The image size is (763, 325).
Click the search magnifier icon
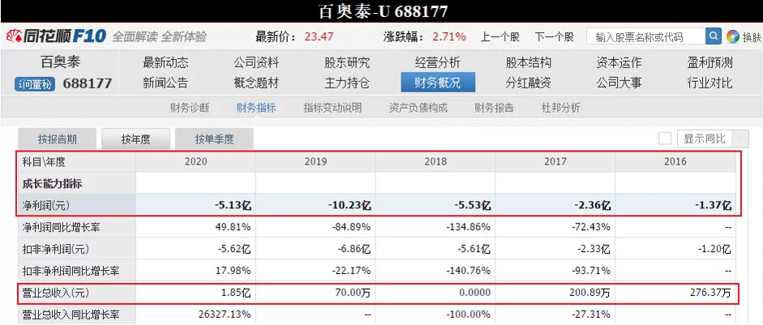tap(714, 36)
